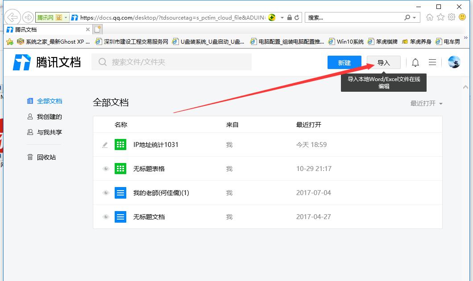Click the notification bell icon
The height and width of the screenshot is (281, 473).
[x=415, y=63]
